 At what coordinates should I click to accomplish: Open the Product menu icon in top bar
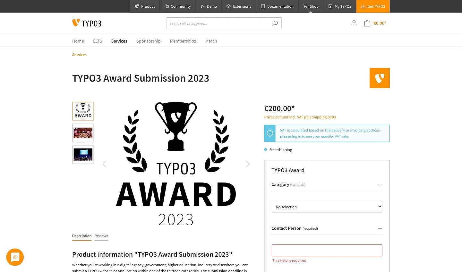(x=137, y=6)
